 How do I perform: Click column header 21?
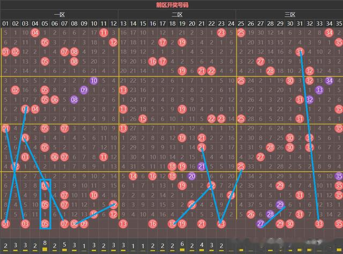202,24
